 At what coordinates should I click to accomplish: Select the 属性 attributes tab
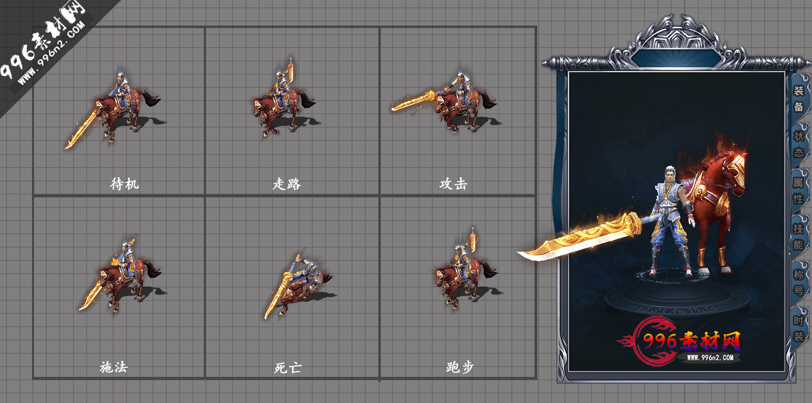(x=799, y=190)
